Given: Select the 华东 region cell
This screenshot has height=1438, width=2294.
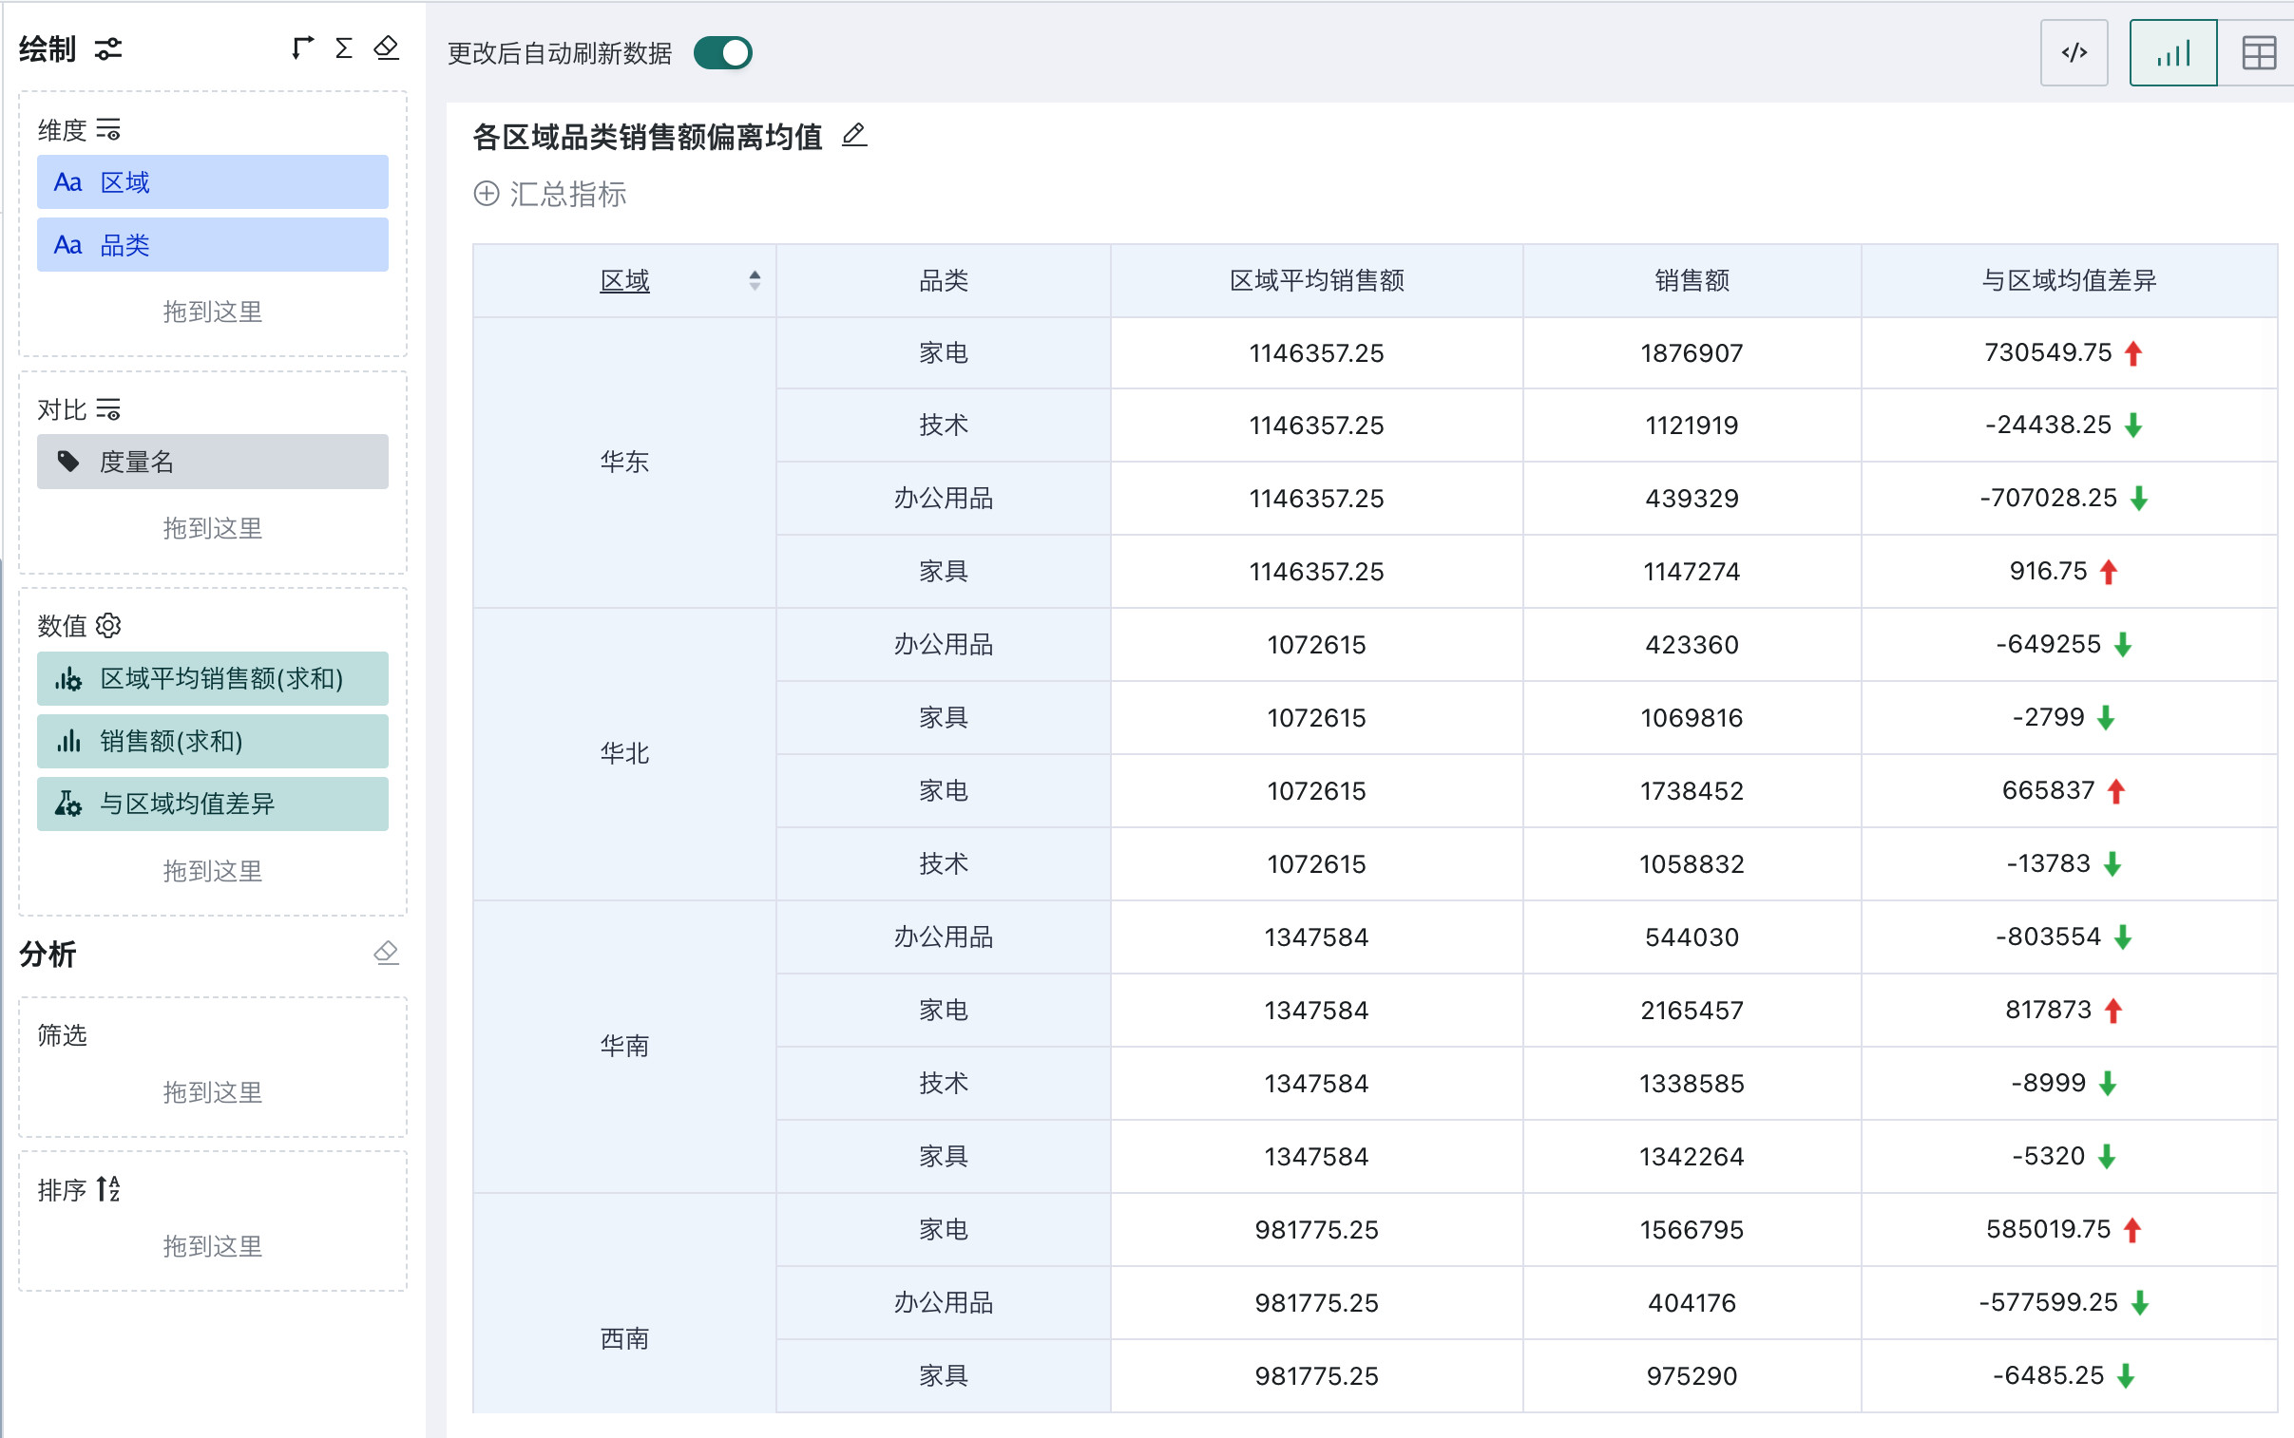Looking at the screenshot, I should (x=625, y=463).
